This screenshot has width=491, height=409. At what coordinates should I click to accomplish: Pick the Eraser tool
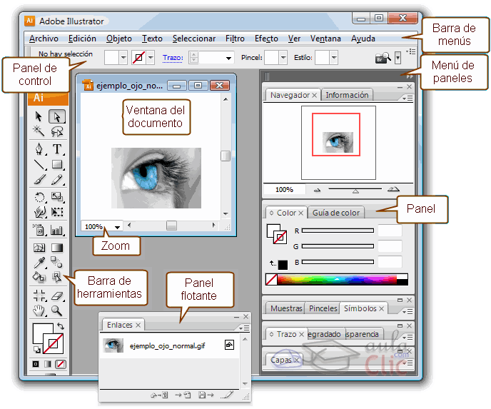pyautogui.click(x=57, y=296)
